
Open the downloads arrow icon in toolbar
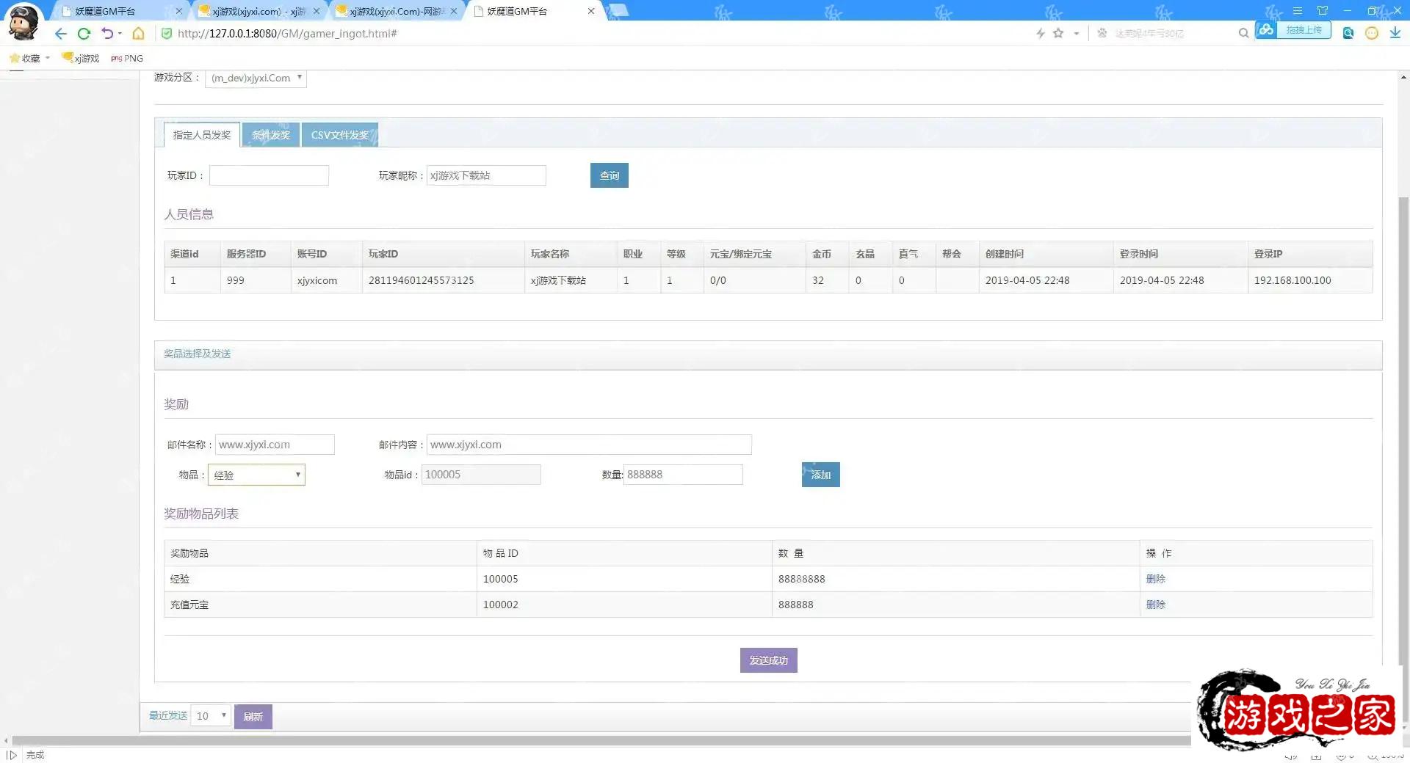tap(1395, 33)
